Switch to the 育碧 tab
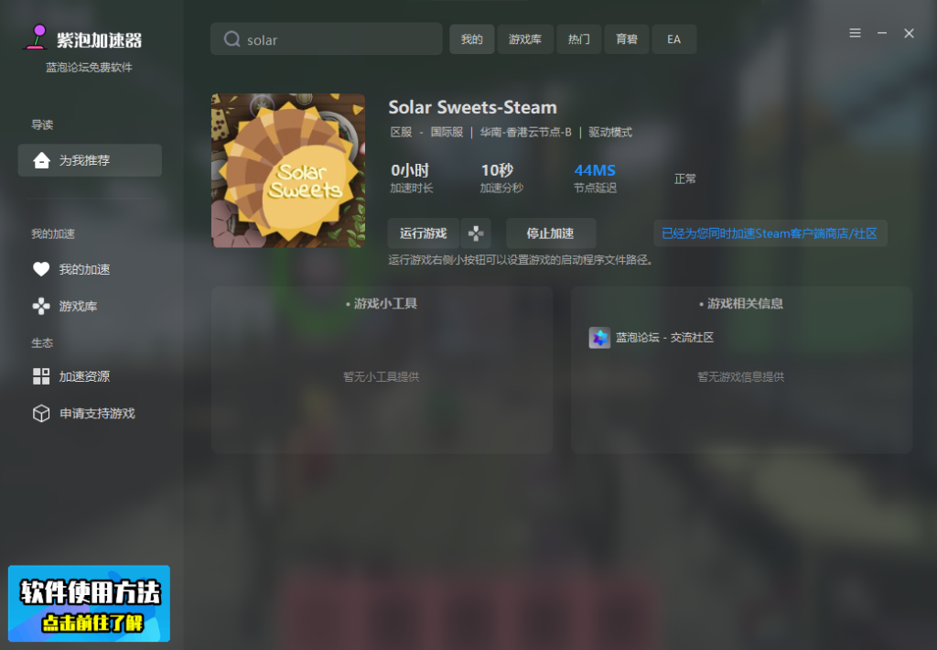The height and width of the screenshot is (650, 937). (626, 39)
